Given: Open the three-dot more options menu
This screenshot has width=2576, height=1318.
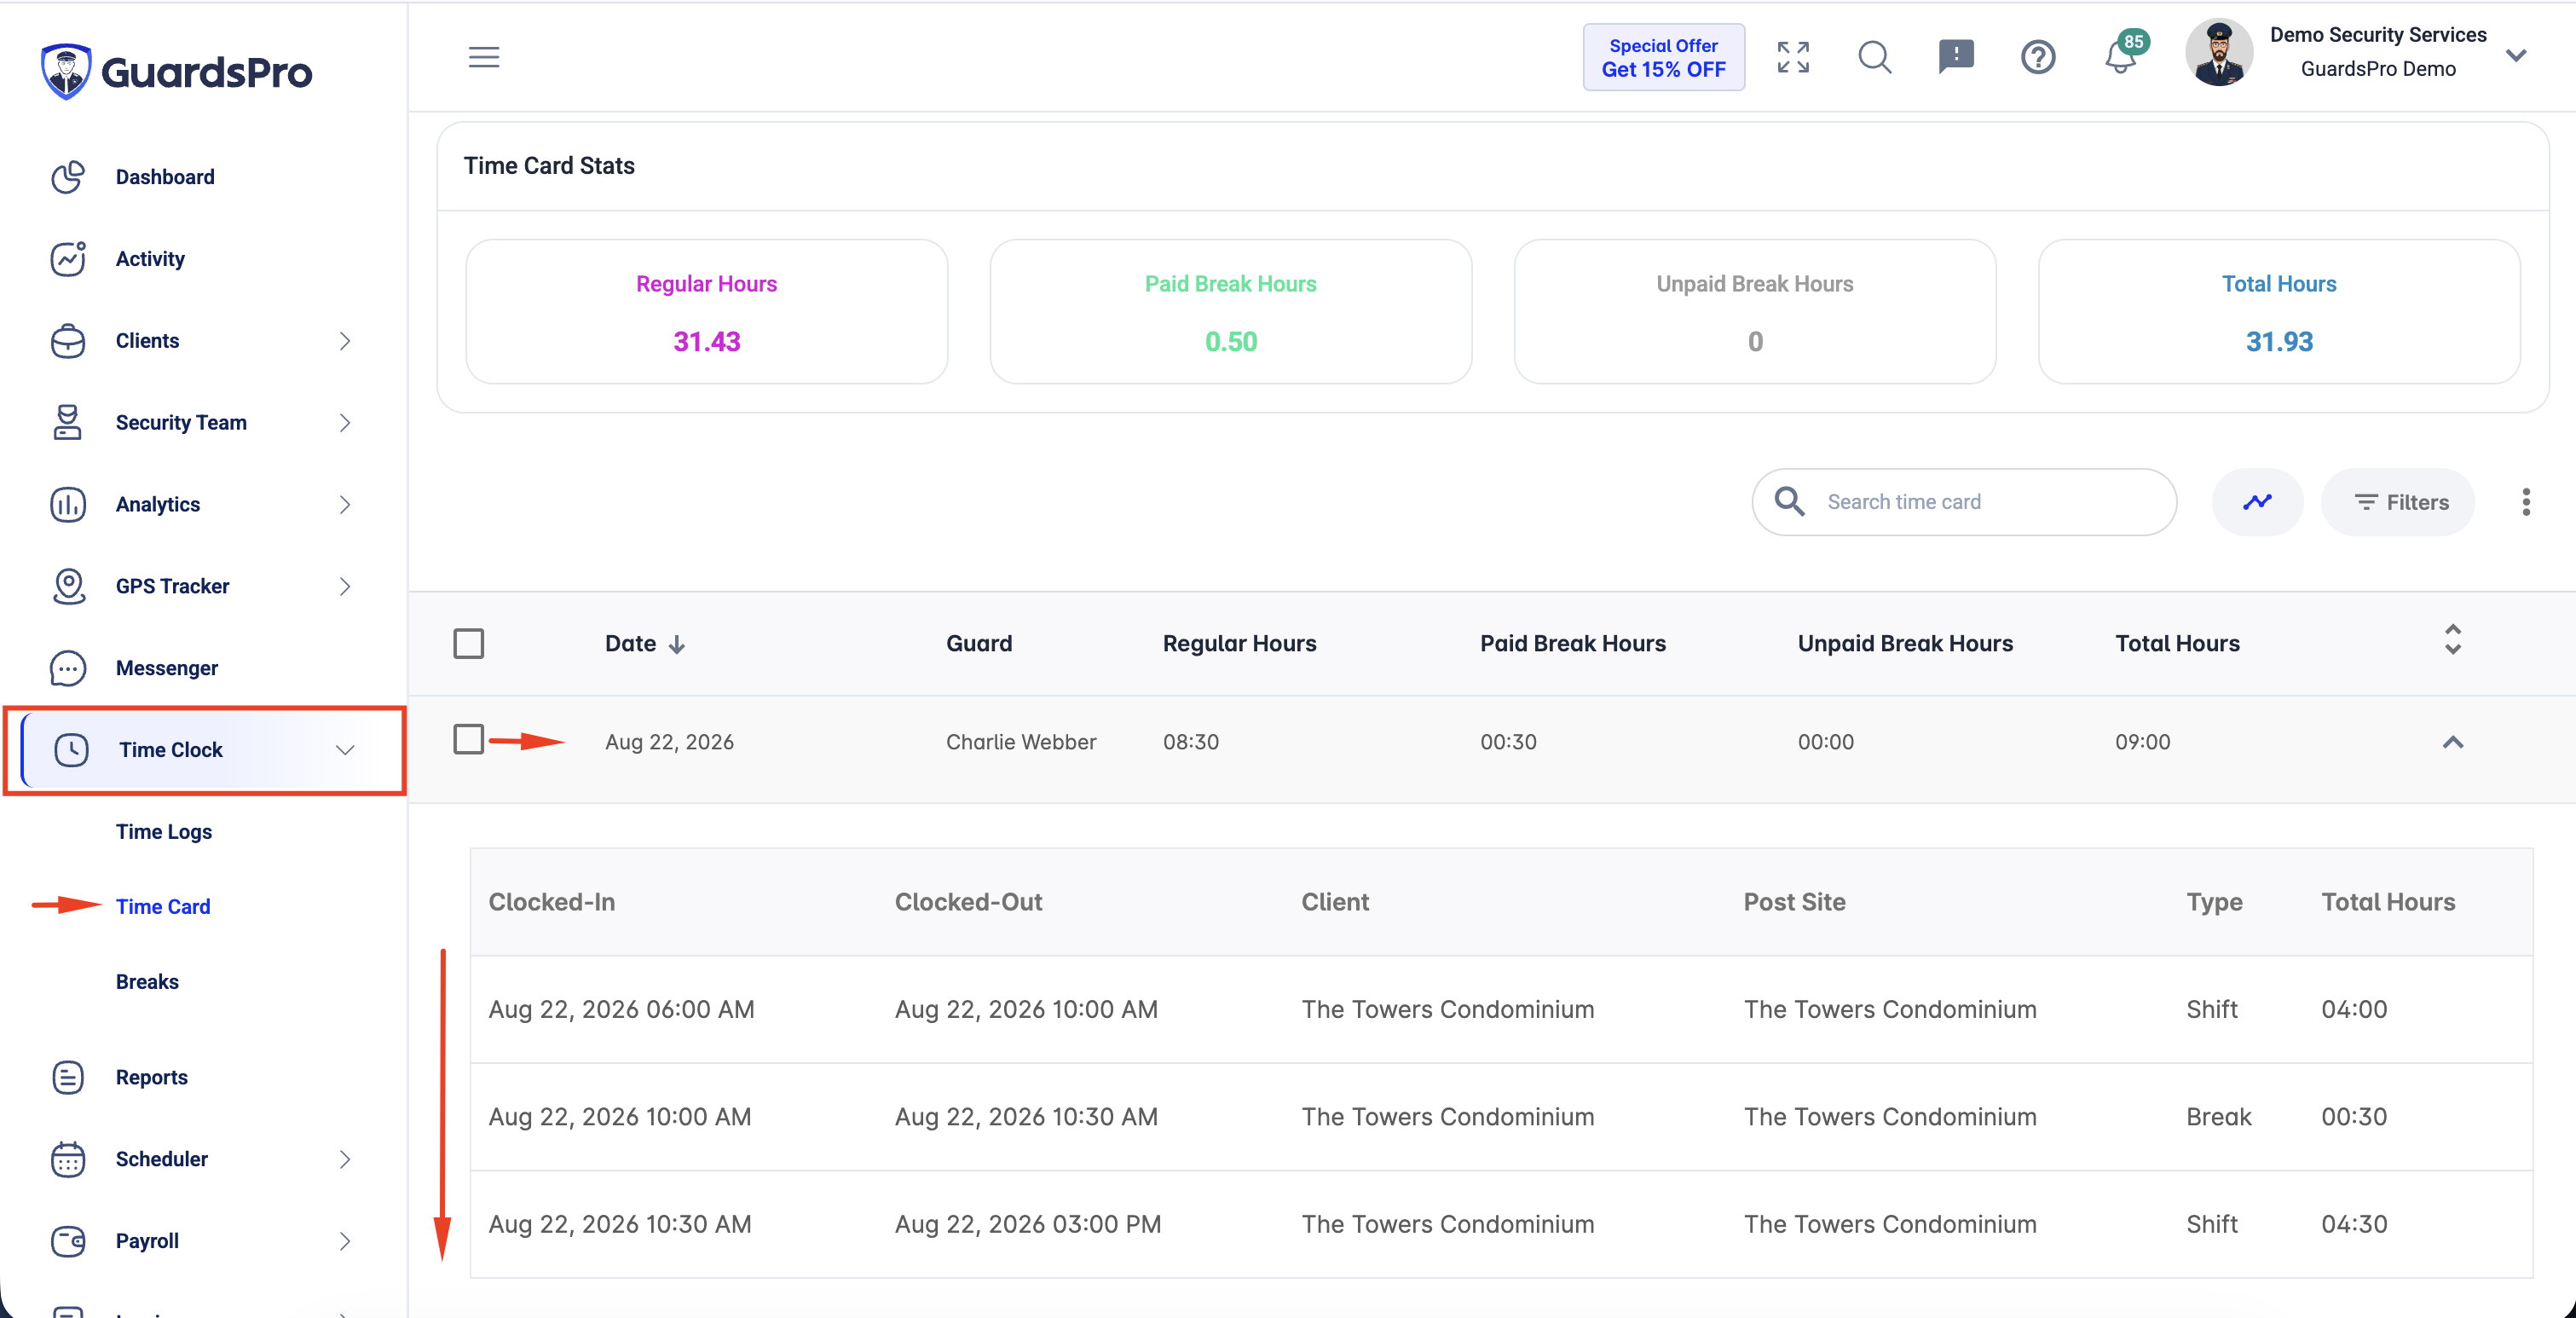Looking at the screenshot, I should point(2526,502).
